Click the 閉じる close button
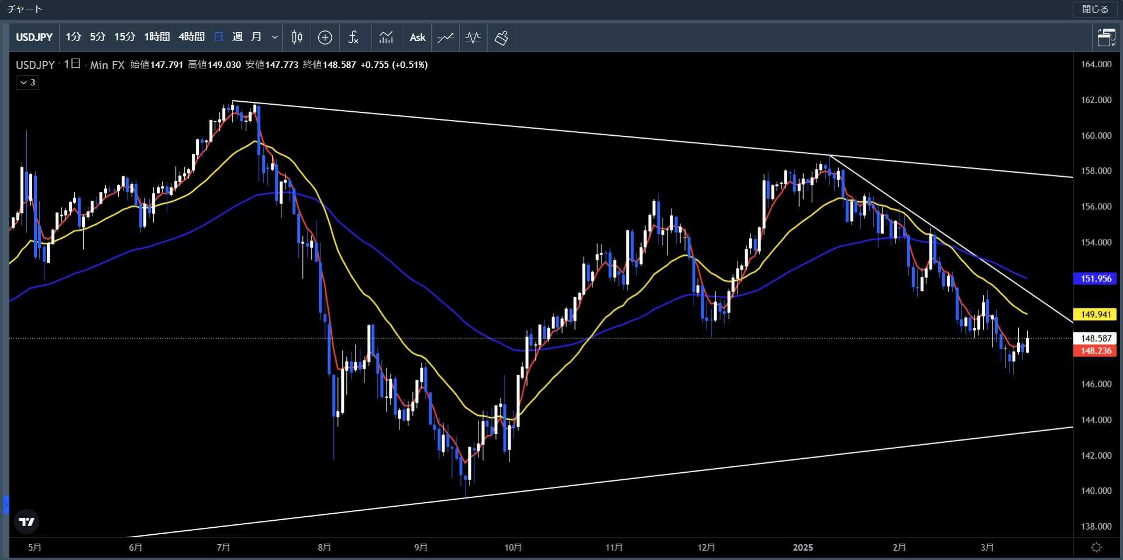The height and width of the screenshot is (560, 1123). point(1095,9)
